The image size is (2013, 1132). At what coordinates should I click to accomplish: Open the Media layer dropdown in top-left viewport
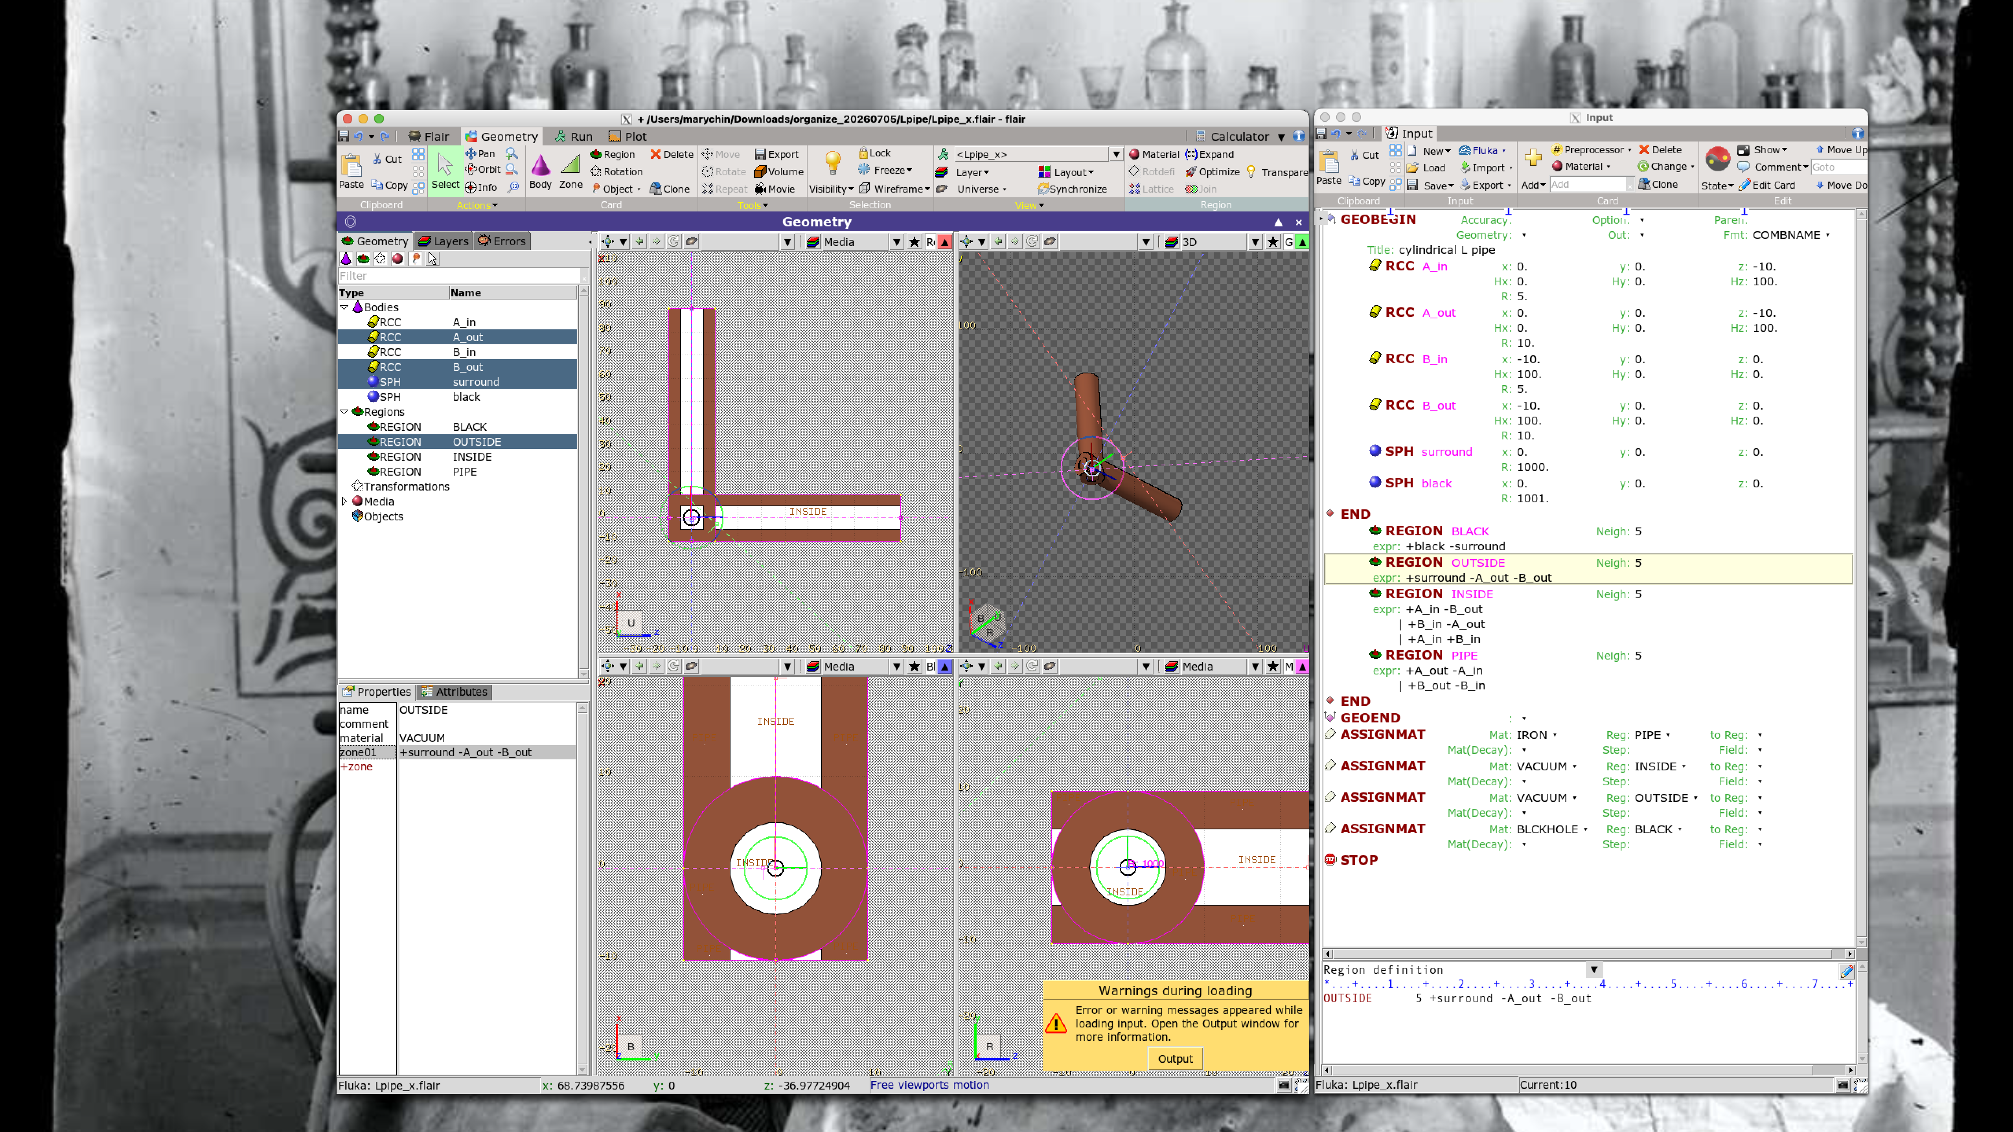point(896,242)
